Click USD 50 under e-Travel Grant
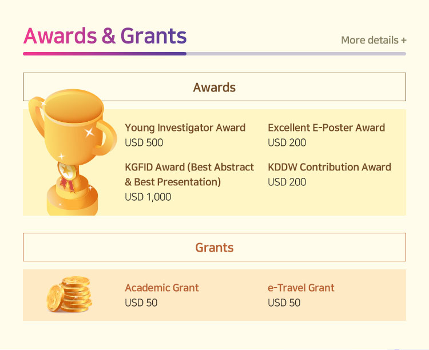 tap(284, 303)
